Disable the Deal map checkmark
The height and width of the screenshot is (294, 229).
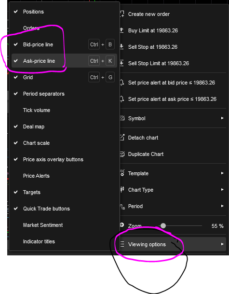(16, 126)
